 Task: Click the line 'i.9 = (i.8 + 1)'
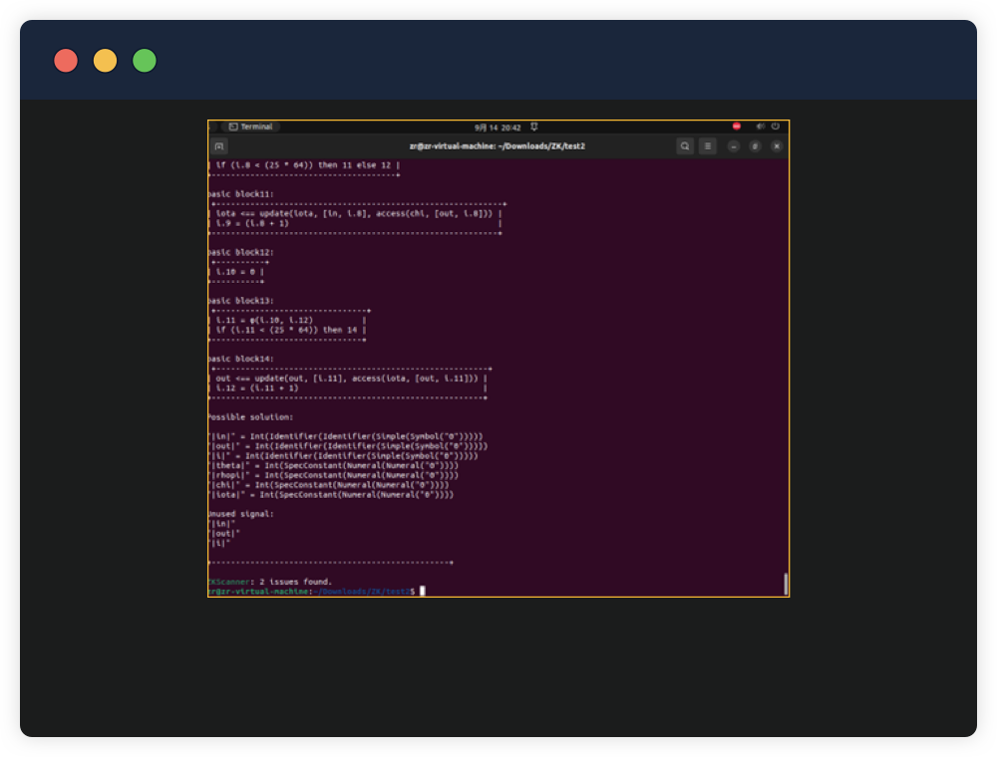(252, 223)
